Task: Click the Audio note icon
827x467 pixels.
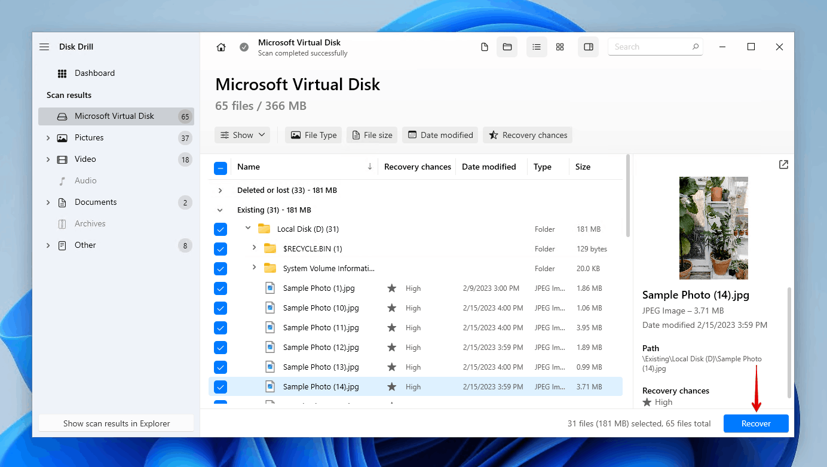Action: (62, 181)
